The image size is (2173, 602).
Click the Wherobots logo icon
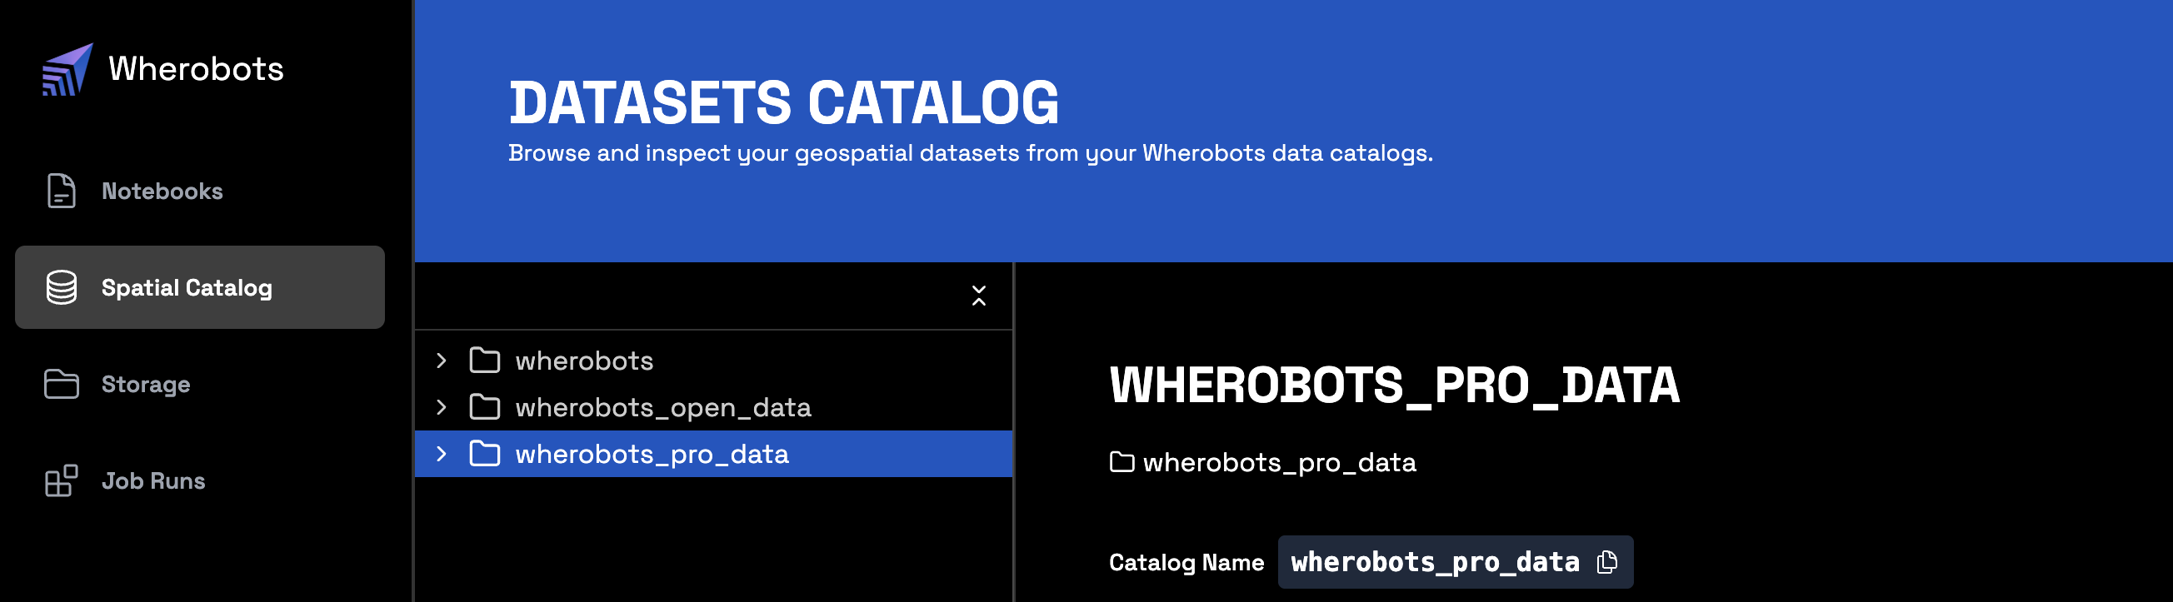click(67, 69)
